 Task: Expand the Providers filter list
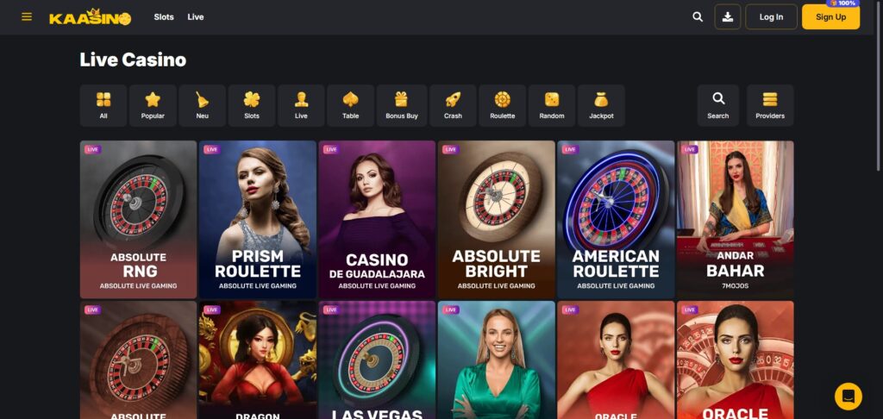(770, 105)
